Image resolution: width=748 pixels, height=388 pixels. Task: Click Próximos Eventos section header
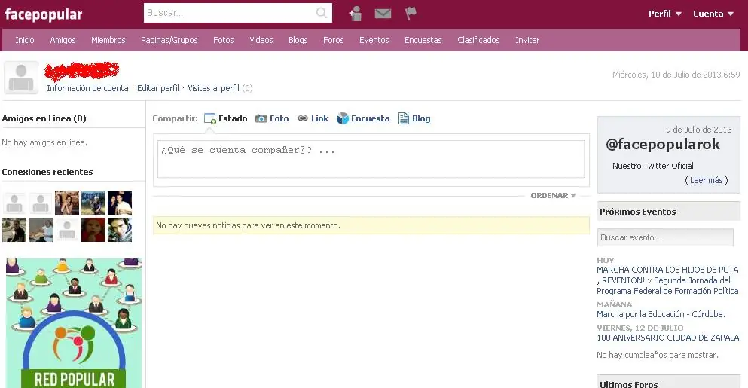point(668,212)
